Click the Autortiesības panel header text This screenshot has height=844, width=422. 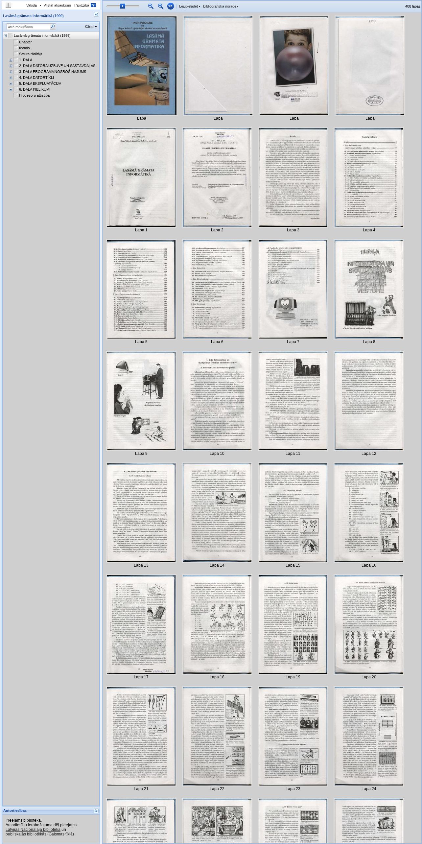pos(15,810)
